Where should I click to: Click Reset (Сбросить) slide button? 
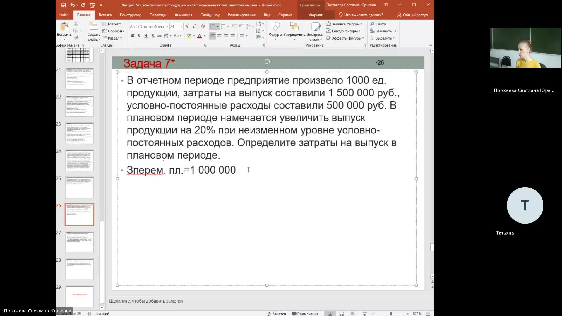113,31
